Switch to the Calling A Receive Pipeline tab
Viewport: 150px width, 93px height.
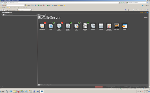click(x=10, y=10)
